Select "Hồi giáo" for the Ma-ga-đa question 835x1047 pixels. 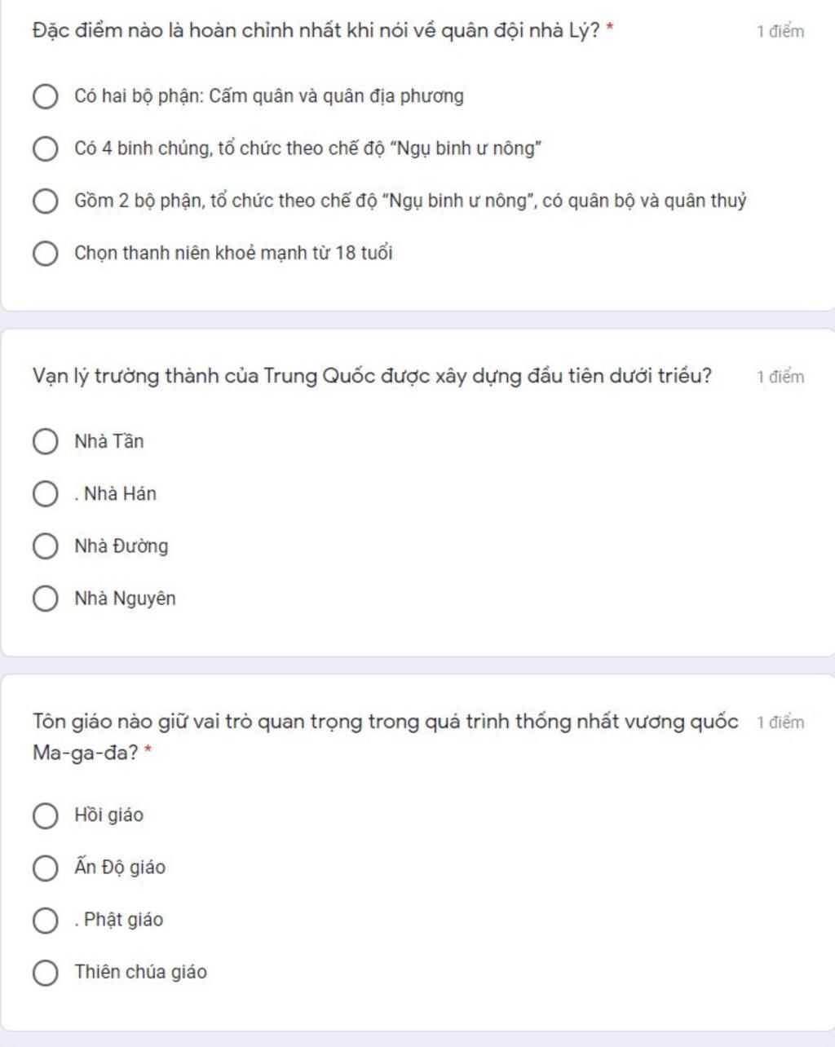pyautogui.click(x=45, y=815)
